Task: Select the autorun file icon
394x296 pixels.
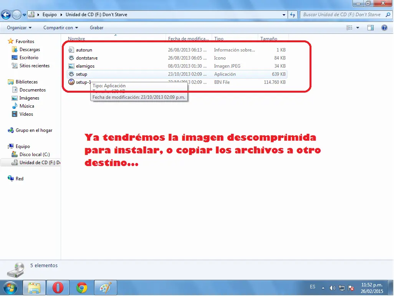Action: click(x=71, y=50)
